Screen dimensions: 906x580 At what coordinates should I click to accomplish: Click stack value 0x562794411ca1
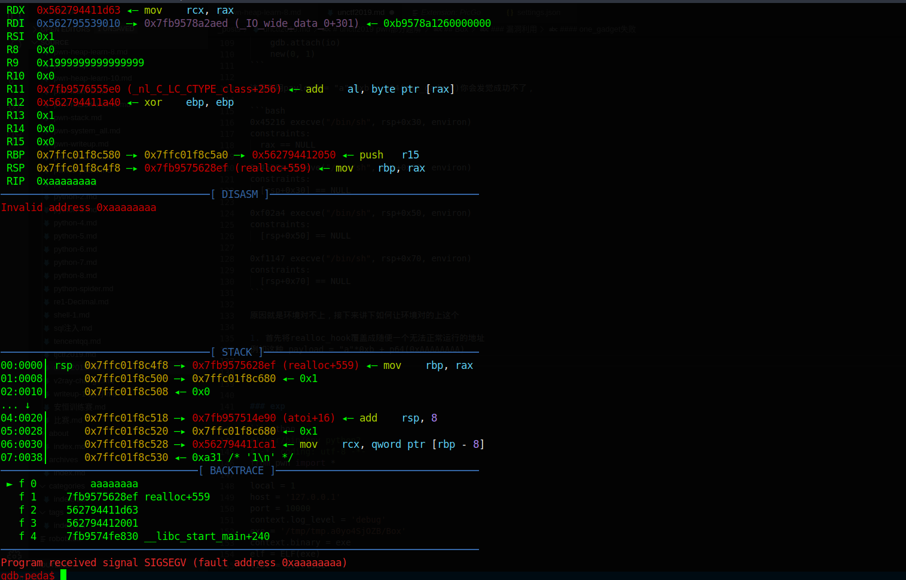pos(234,444)
